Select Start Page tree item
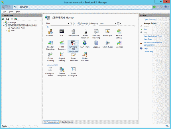The height and width of the screenshot is (129, 171). 12,22
